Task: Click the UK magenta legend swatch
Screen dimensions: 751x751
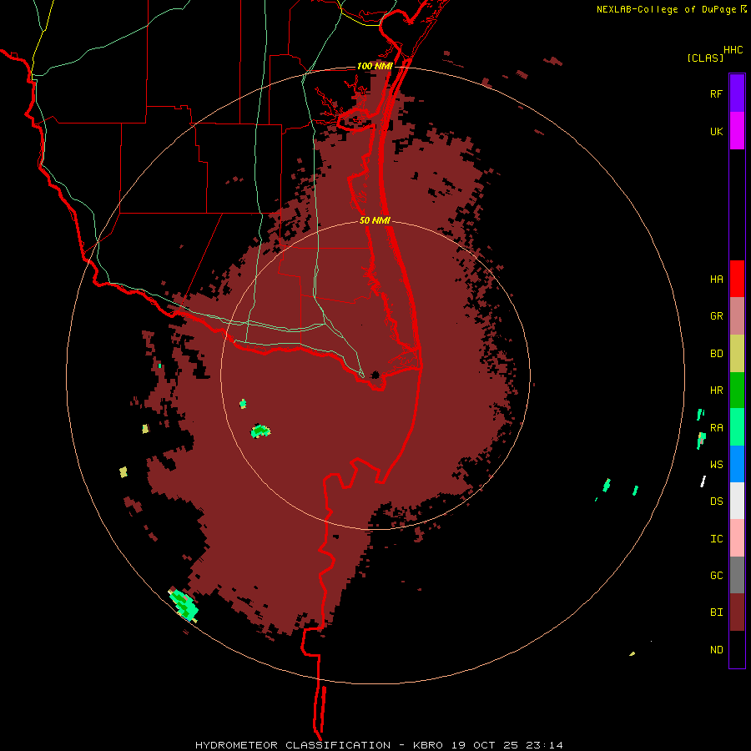Action: 737,131
